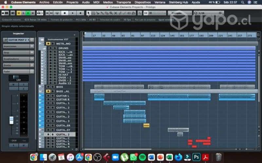Viewport: 262px width, 163px height.
Task: Click the GUITAR POST 2 track name in Inspector
Action: (x=18, y=40)
